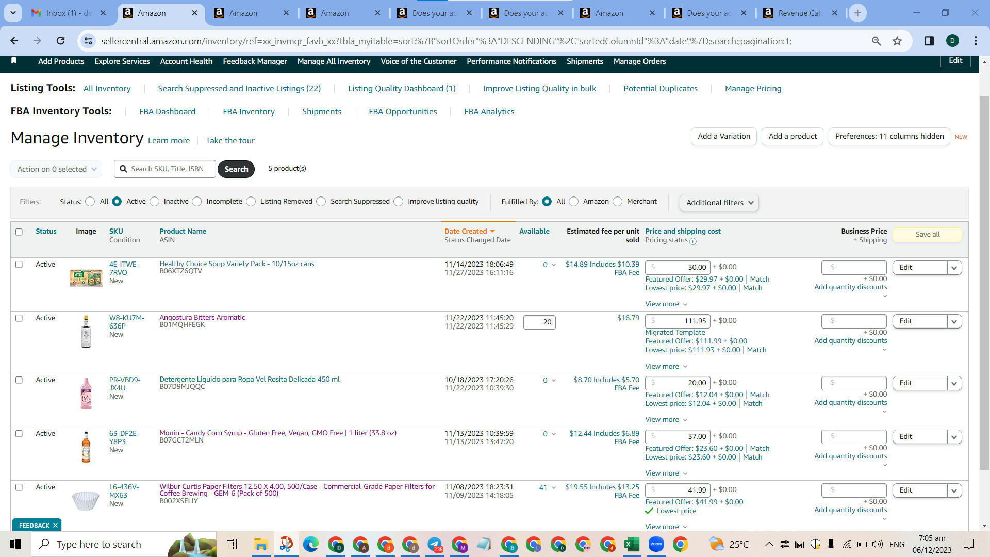990x557 pixels.
Task: Open Task View on the taskbar
Action: [232, 544]
